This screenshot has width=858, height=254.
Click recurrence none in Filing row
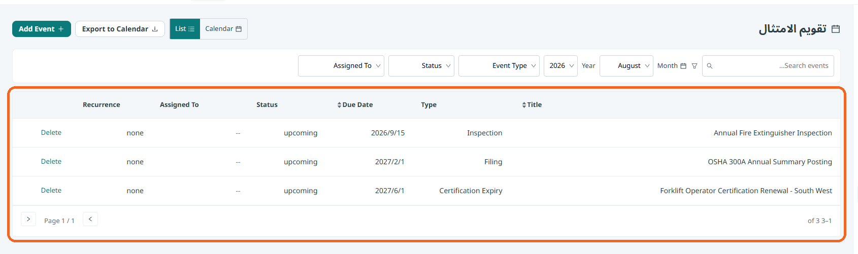135,162
